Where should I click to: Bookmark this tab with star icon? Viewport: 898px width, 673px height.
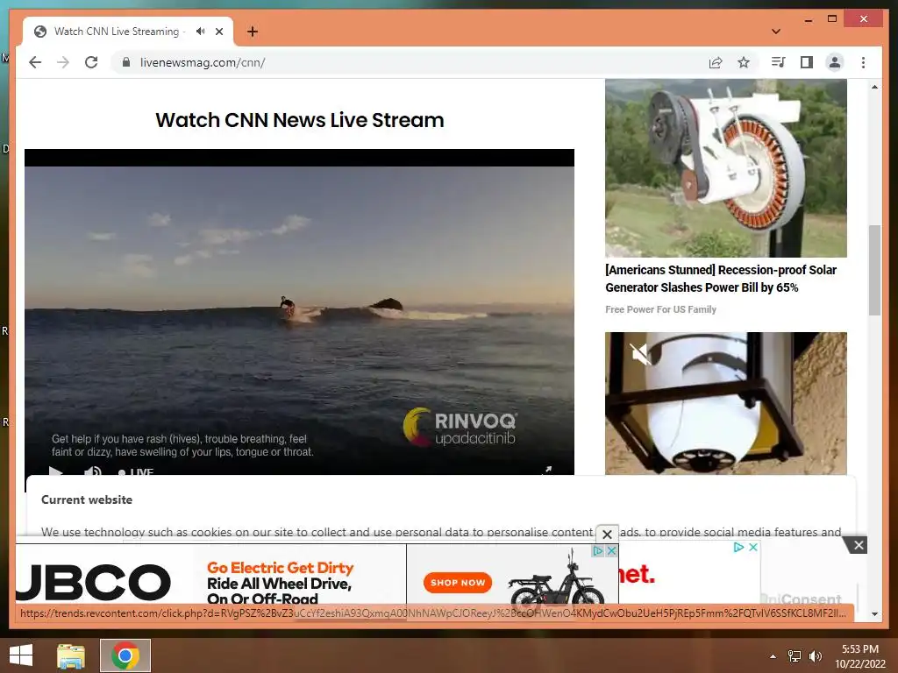click(x=744, y=62)
